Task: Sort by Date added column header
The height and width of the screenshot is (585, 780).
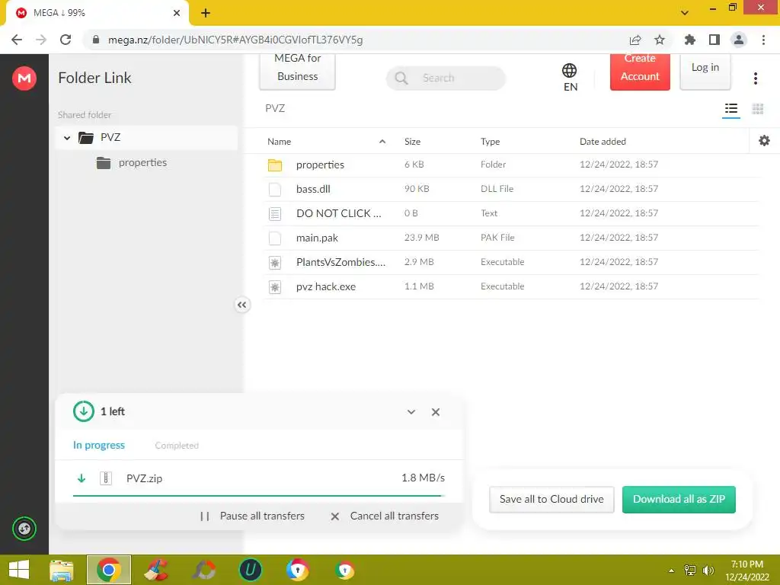Action: pyautogui.click(x=603, y=141)
